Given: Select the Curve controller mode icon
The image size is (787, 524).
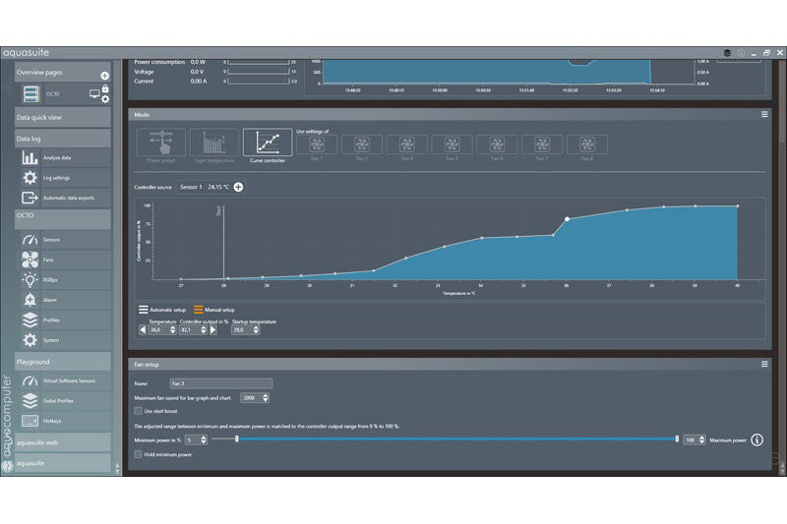Looking at the screenshot, I should [268, 144].
